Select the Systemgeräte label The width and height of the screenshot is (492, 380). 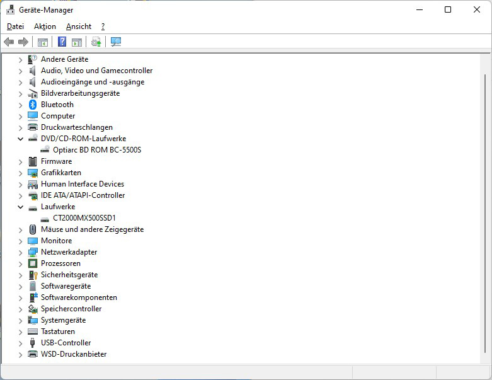pyautogui.click(x=64, y=320)
